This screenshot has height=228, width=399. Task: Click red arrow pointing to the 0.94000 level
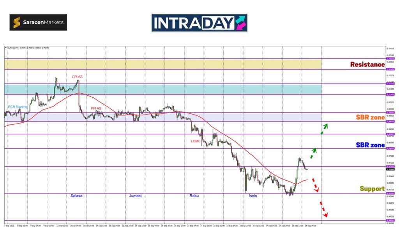(x=323, y=210)
